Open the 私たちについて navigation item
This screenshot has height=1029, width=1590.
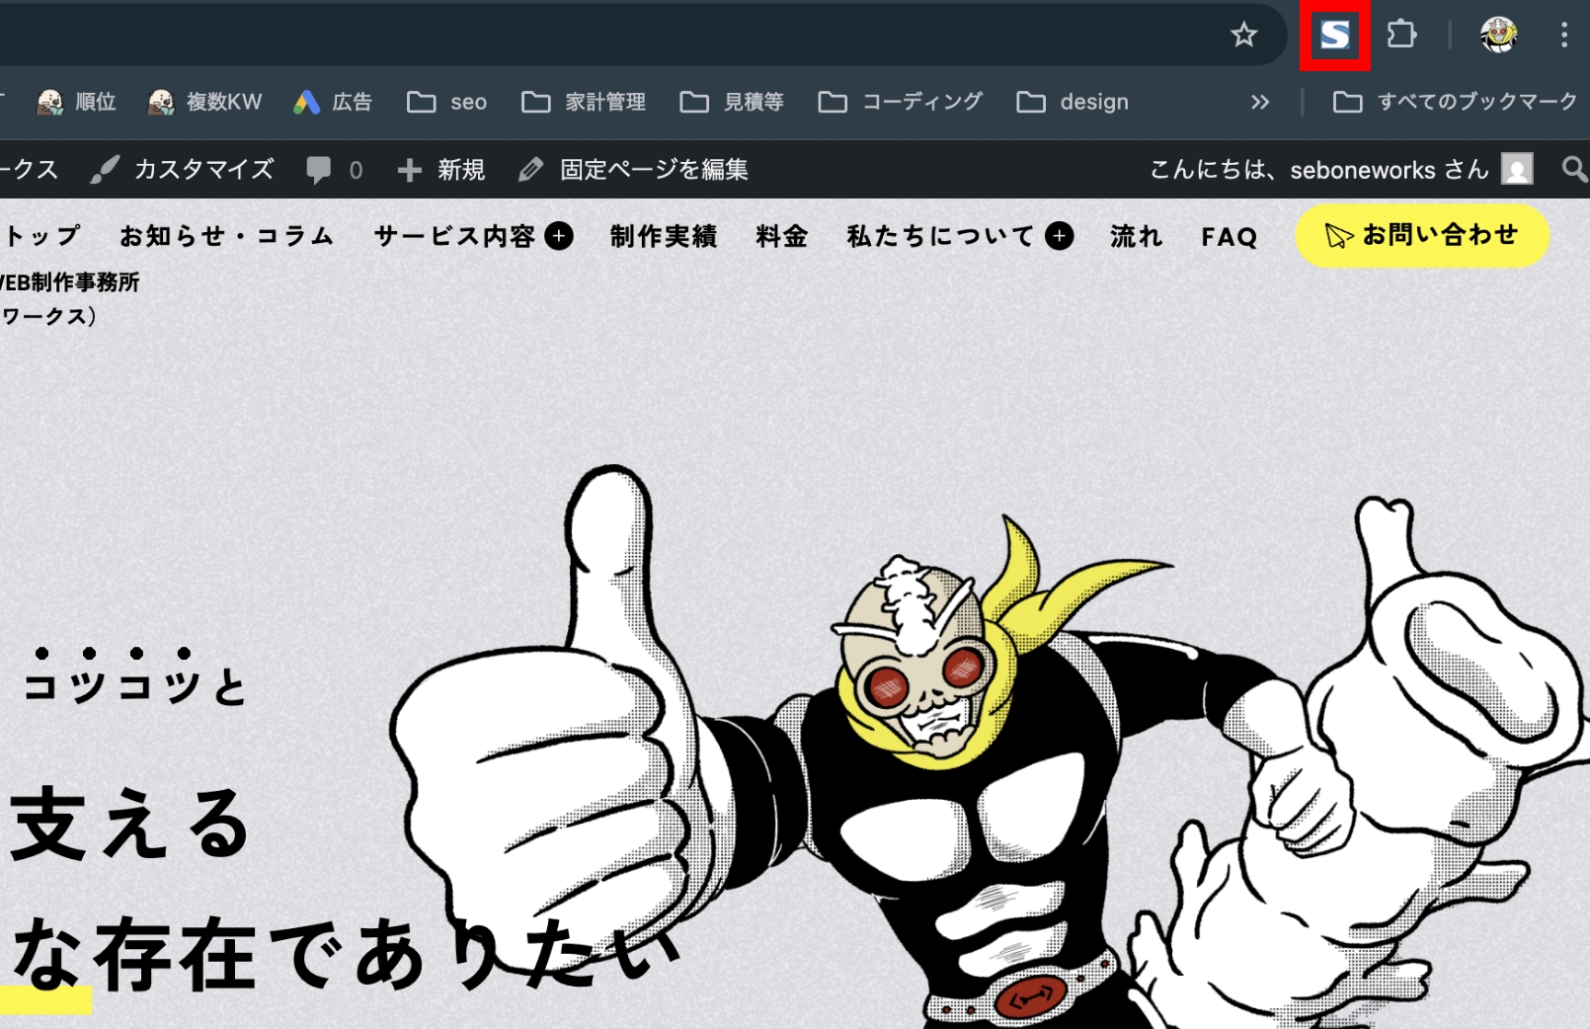[940, 236]
